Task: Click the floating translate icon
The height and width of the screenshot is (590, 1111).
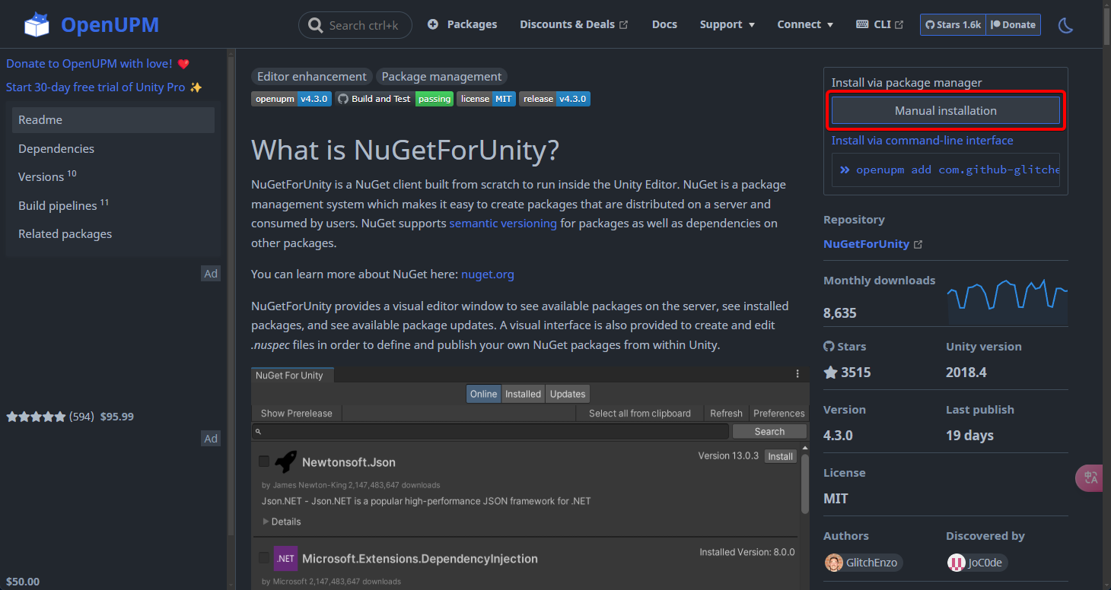Action: tap(1091, 477)
